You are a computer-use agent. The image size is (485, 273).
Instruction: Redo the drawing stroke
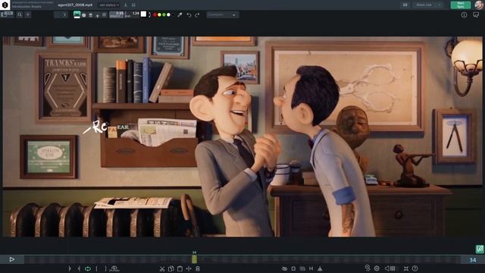pyautogui.click(x=197, y=15)
